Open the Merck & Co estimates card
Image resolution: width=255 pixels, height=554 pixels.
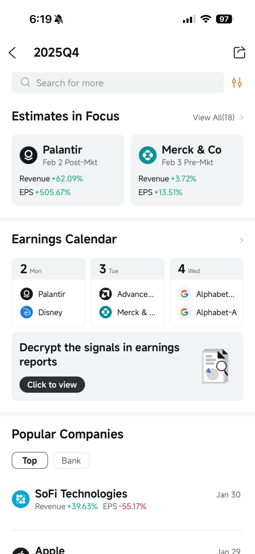[187, 170]
